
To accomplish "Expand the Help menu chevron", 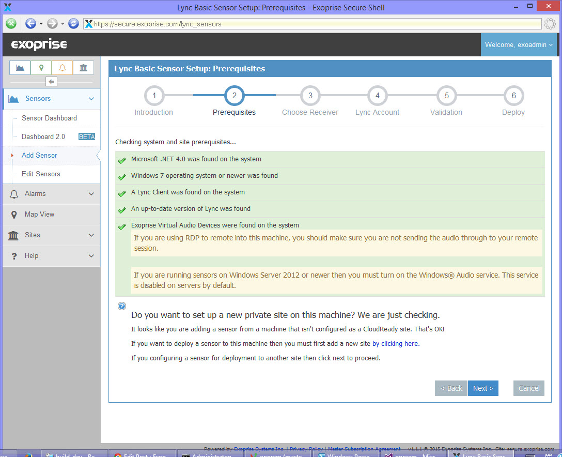I will click(x=91, y=256).
